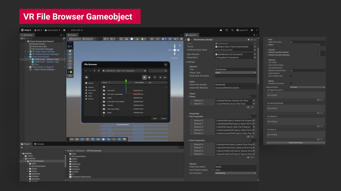Enable the Show Hidden Files checkbox

tap(291, 76)
